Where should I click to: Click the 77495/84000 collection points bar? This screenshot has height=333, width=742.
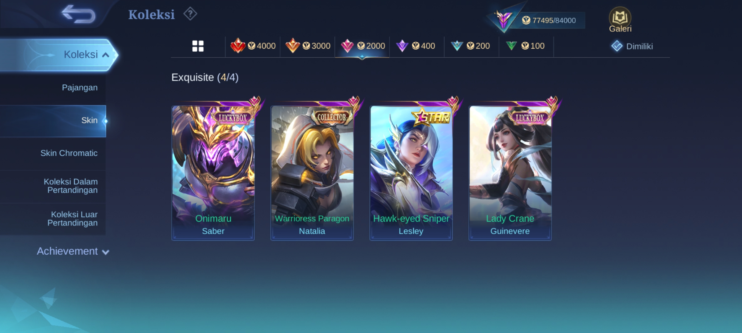549,20
